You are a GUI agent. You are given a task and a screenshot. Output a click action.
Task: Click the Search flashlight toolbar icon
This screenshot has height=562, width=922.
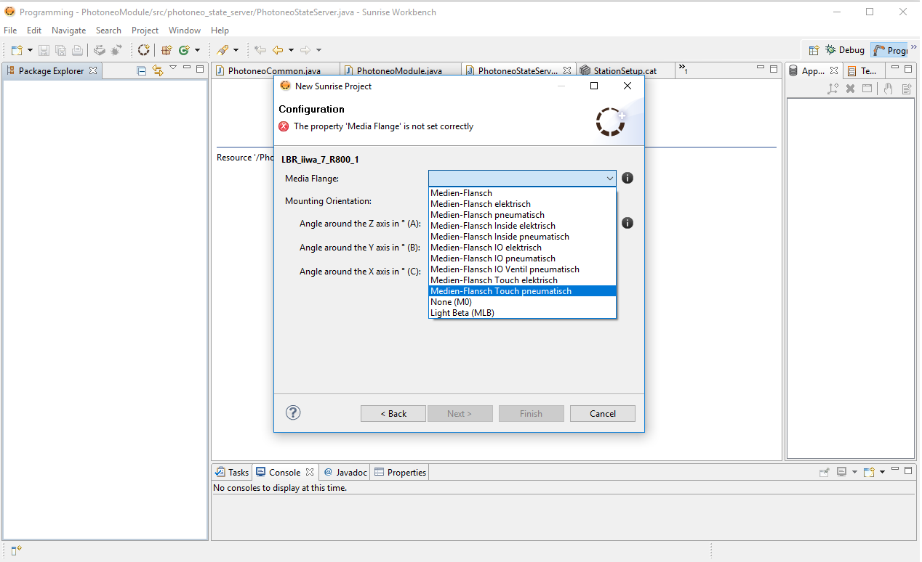[223, 50]
